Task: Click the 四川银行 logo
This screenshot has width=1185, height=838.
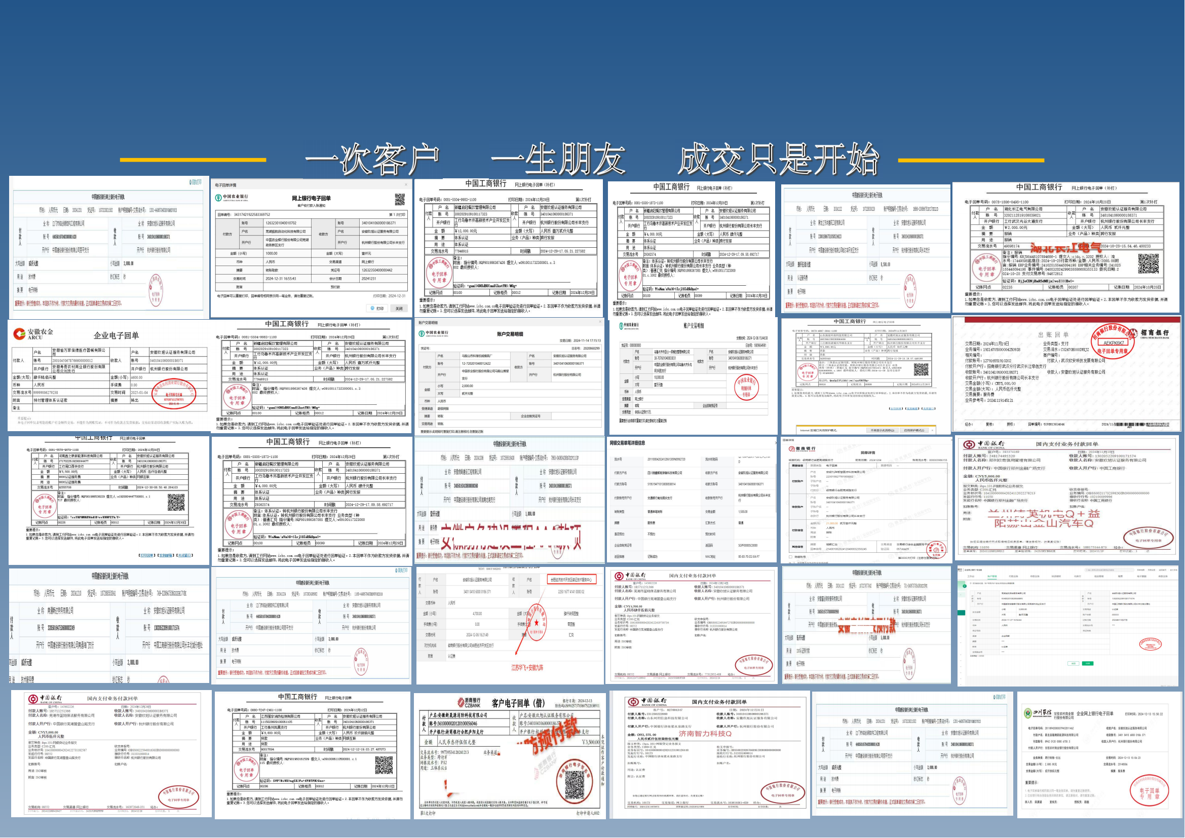Action: click(x=1038, y=713)
